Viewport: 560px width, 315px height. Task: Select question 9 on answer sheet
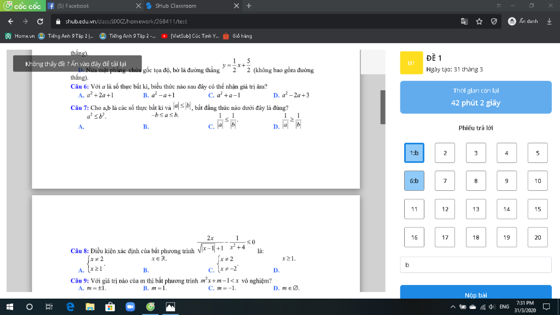pyautogui.click(x=507, y=180)
